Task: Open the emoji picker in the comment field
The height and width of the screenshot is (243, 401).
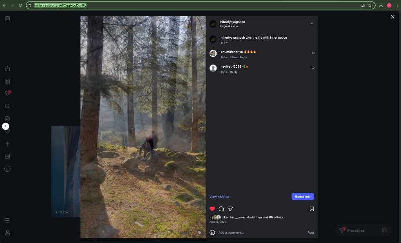Action: [212, 232]
